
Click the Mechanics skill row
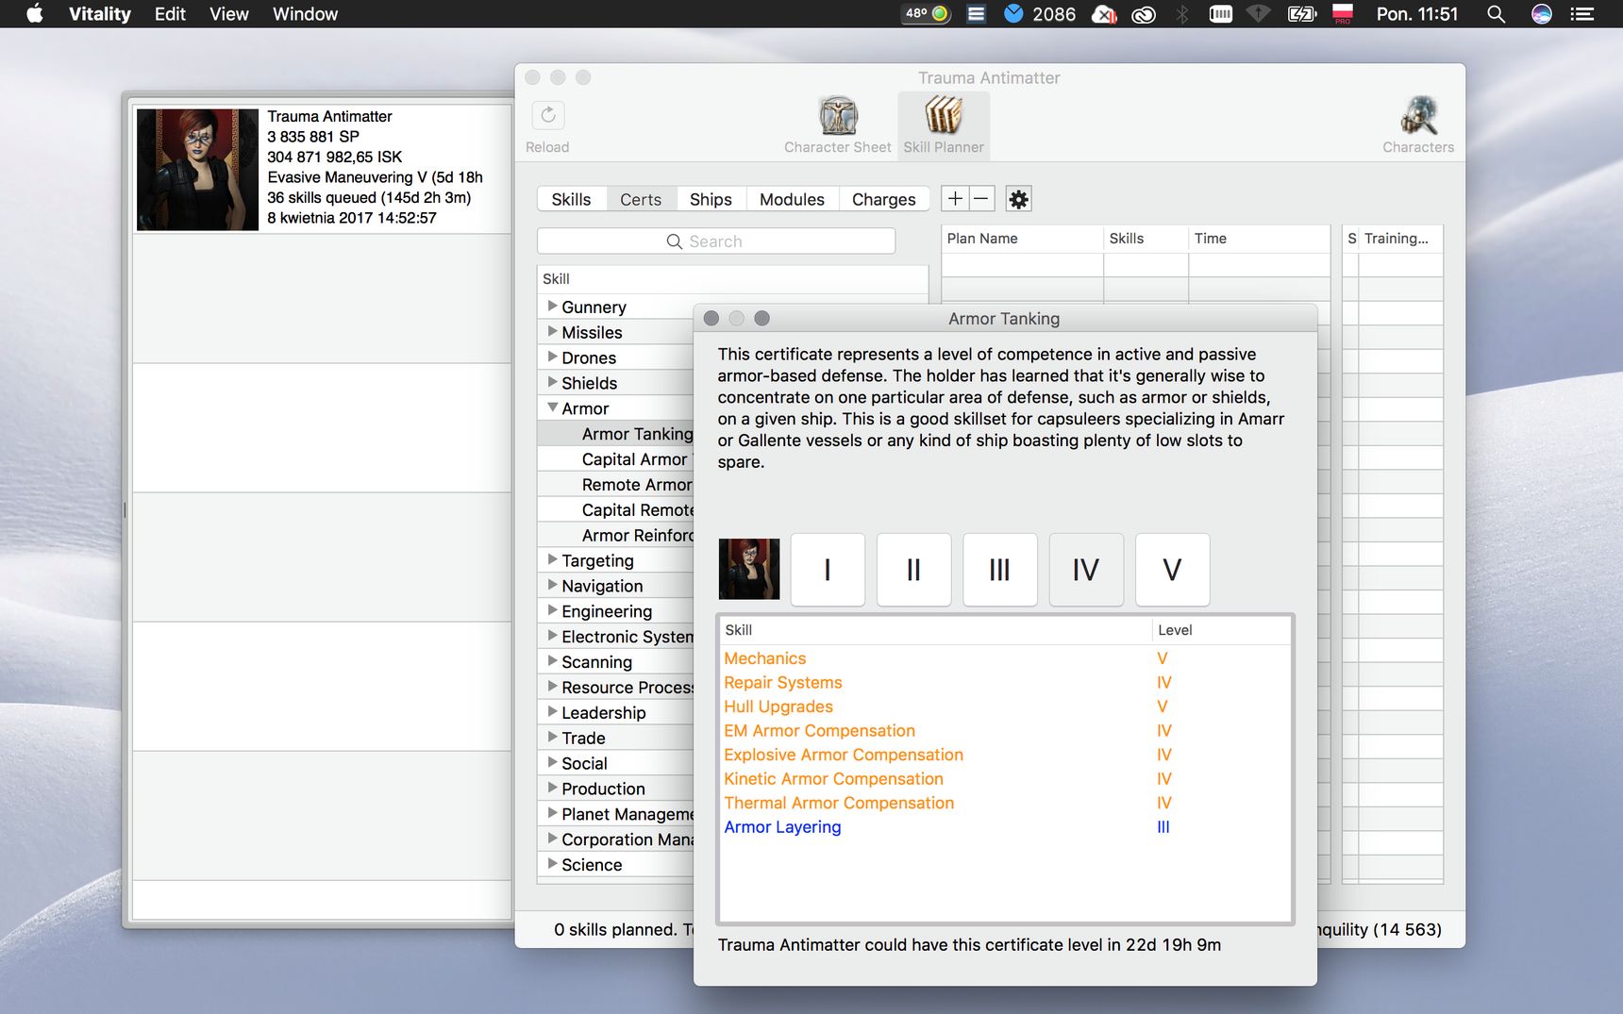(1004, 658)
